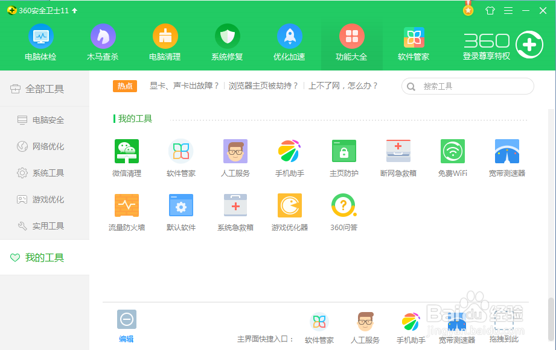Select 游戏优化 category in sidebar
This screenshot has height=350, width=556.
[45, 199]
